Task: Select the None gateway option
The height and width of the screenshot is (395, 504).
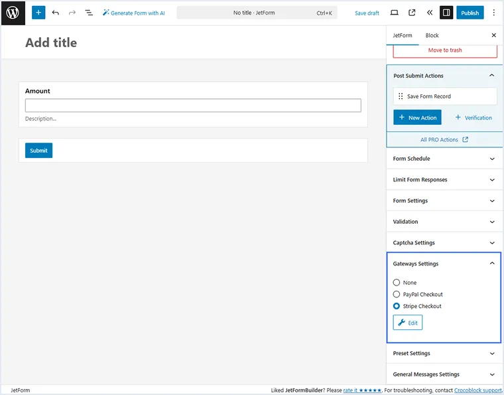Action: pos(397,283)
